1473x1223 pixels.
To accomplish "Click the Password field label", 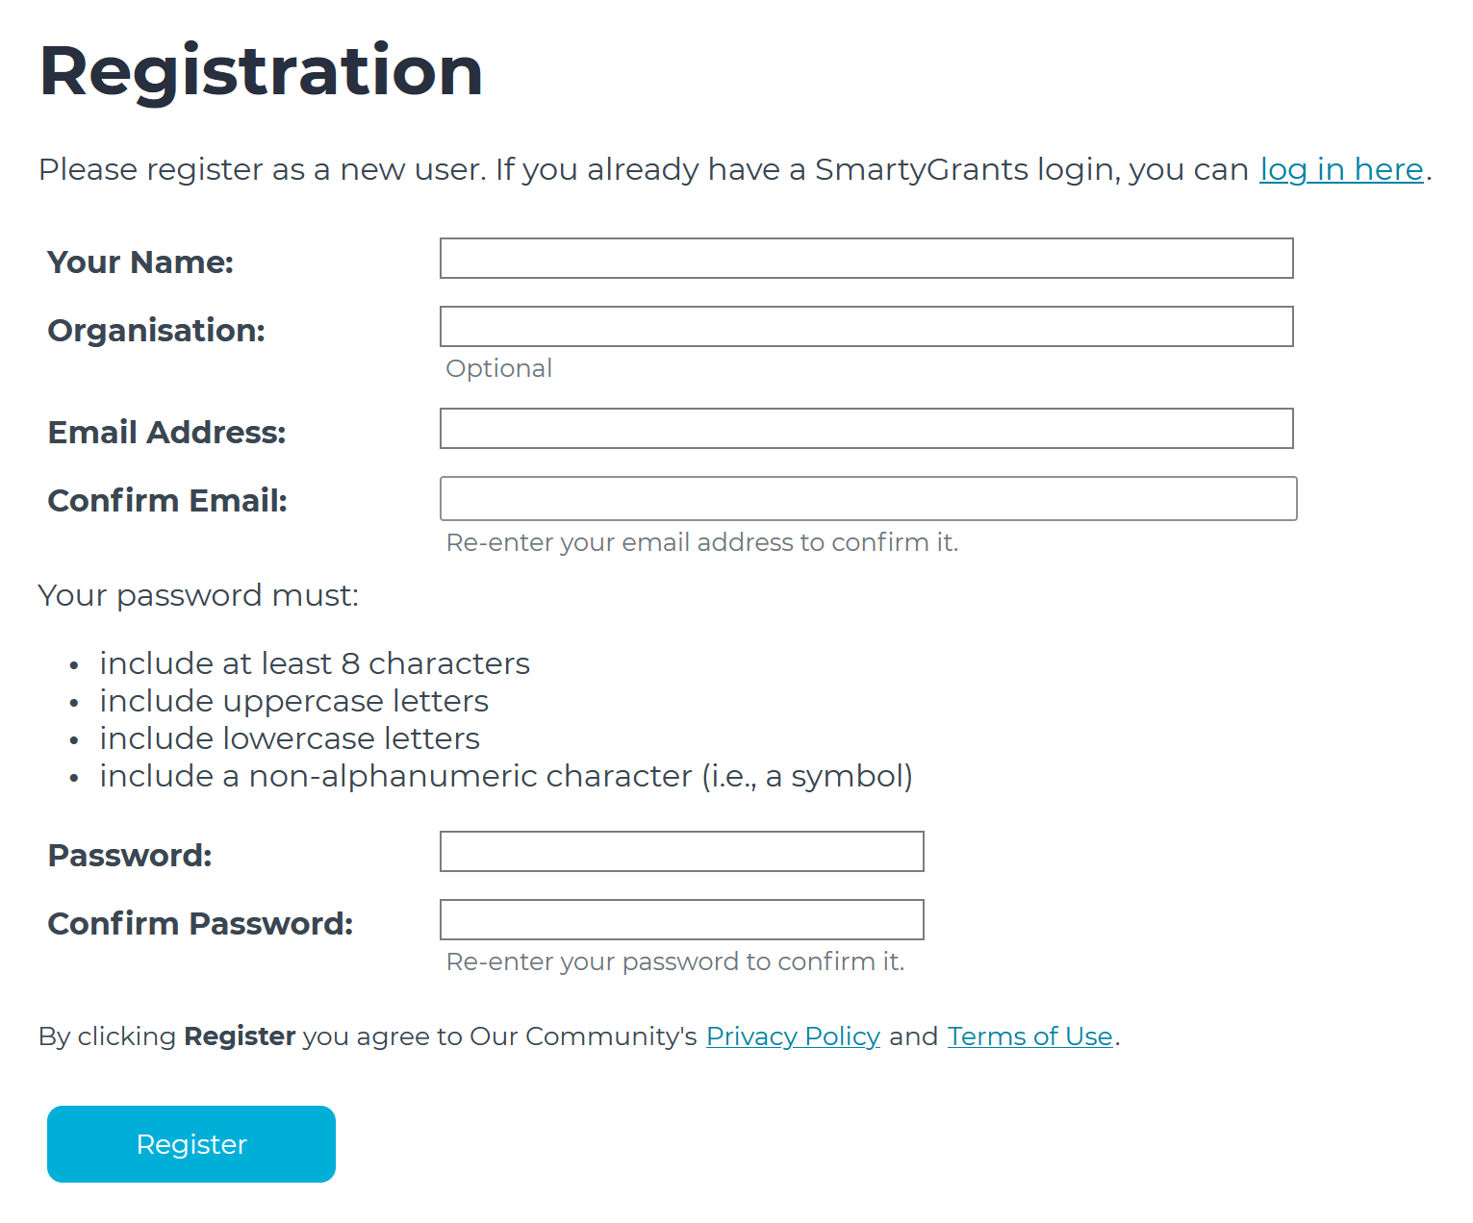I will (129, 855).
